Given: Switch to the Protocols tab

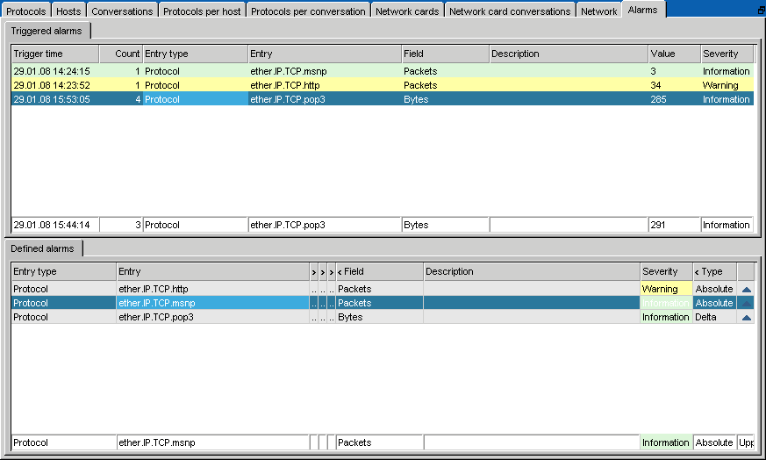Looking at the screenshot, I should coord(25,11).
